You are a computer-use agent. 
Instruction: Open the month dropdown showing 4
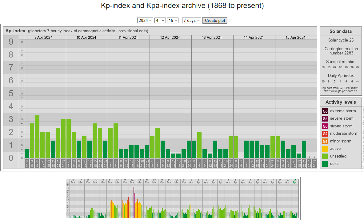pyautogui.click(x=160, y=20)
